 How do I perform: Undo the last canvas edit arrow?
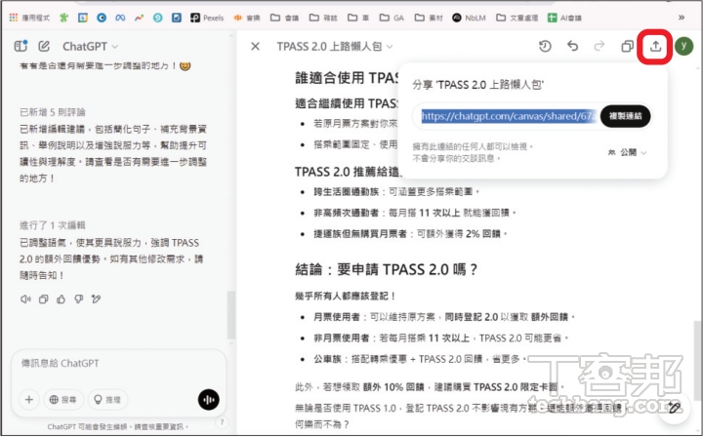572,46
